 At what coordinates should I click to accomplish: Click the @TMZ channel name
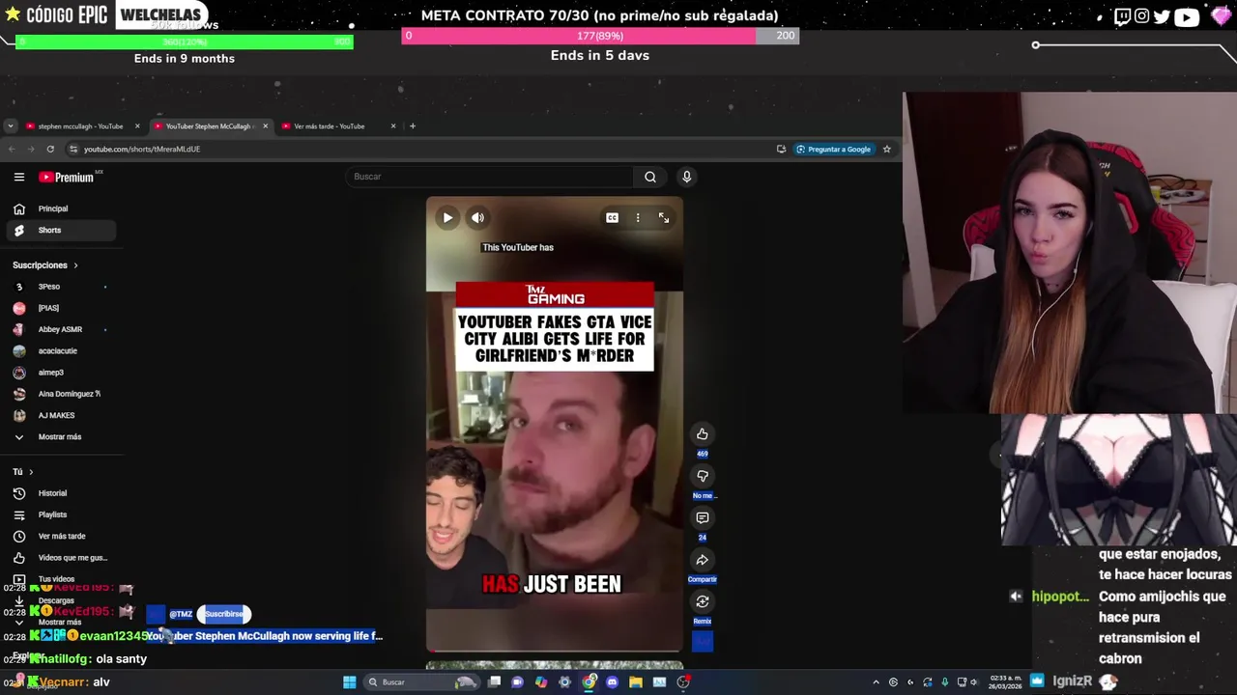coord(181,614)
